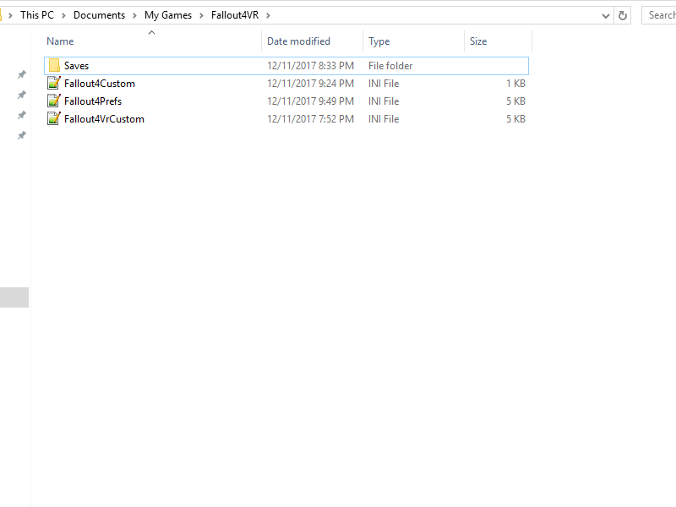Click INI File type of Fallout4VrCustom

(384, 118)
